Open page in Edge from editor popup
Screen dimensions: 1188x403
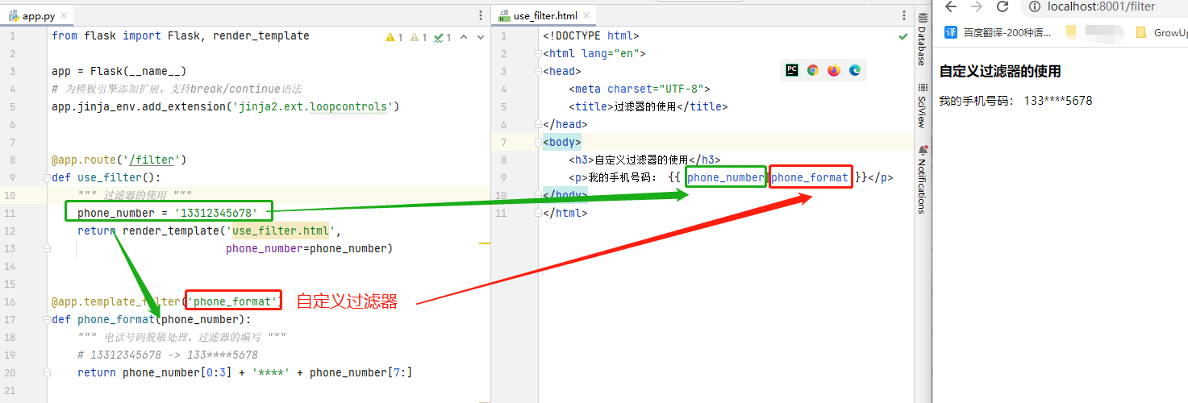pos(855,70)
